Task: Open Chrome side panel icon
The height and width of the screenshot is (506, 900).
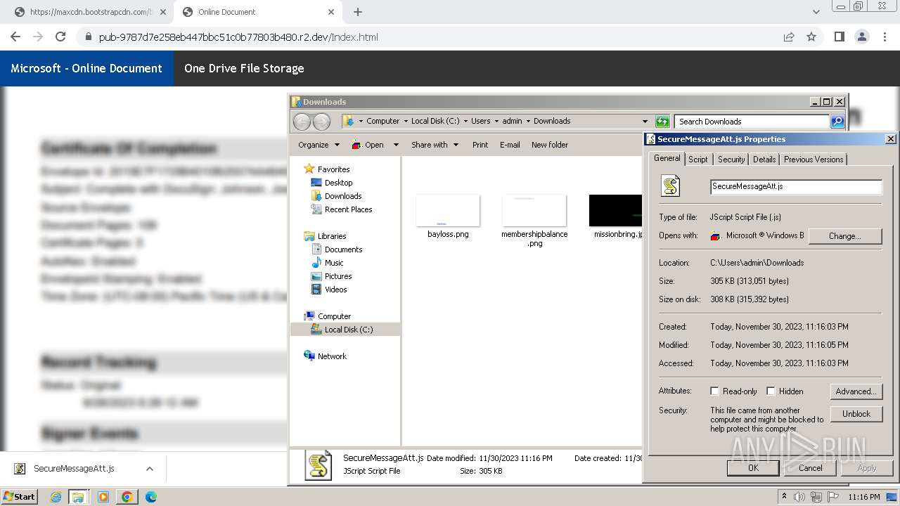Action: click(x=839, y=37)
